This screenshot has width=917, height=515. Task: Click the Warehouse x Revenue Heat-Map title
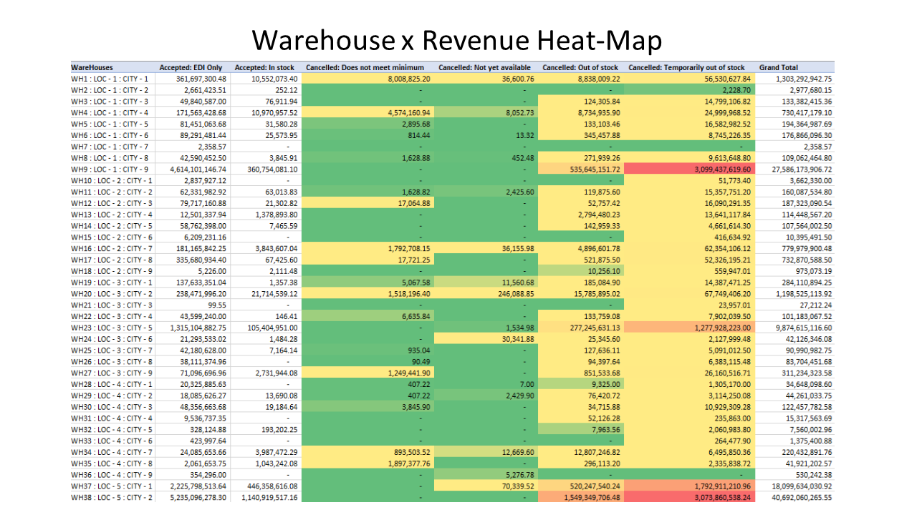[x=457, y=40]
